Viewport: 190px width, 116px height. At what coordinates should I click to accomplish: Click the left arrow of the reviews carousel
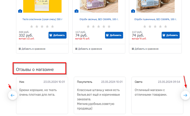13,95
